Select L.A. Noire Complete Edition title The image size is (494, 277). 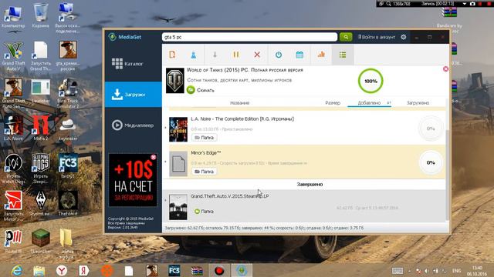click(x=242, y=118)
